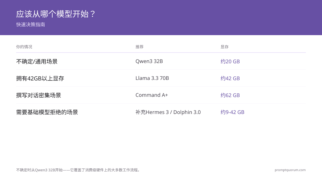Select the row 撰写对话密集场景

tap(161, 95)
